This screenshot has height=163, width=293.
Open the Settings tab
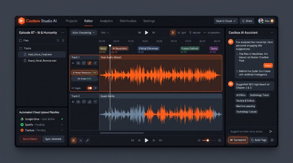tap(149, 21)
